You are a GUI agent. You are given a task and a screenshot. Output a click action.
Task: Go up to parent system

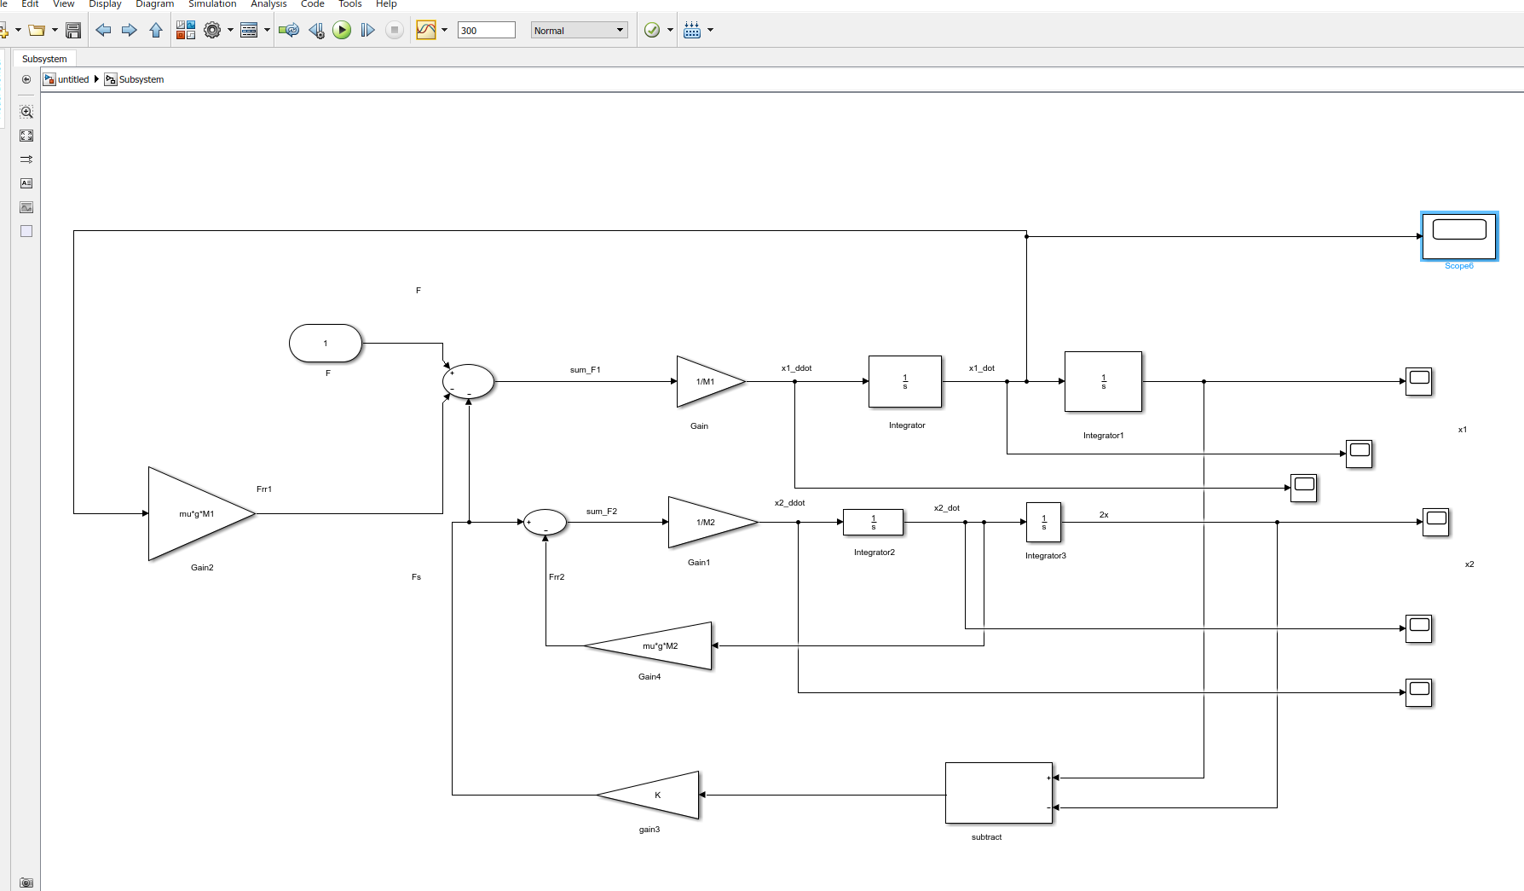click(x=156, y=31)
